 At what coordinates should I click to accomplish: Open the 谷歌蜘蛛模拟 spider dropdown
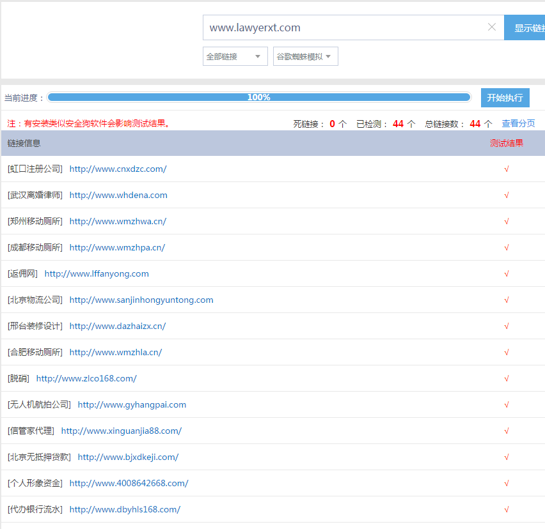[305, 56]
